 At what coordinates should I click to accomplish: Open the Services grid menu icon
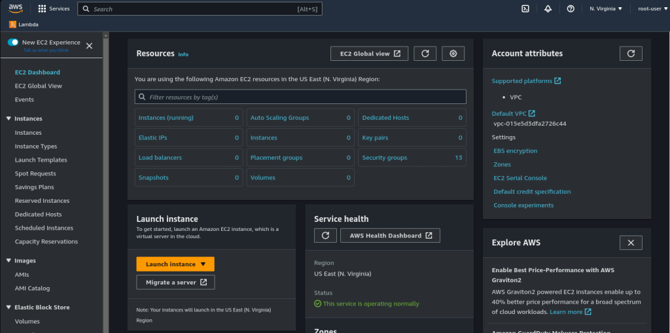tap(42, 9)
